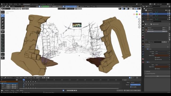Hide the 3.branch object in outliner
The height and width of the screenshot is (96, 171).
[x=168, y=19]
